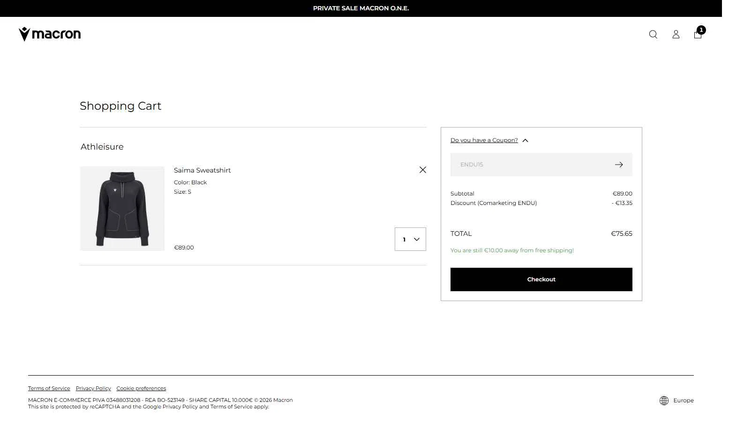The width and height of the screenshot is (729, 430).
Task: Open the user account icon
Action: tap(676, 34)
